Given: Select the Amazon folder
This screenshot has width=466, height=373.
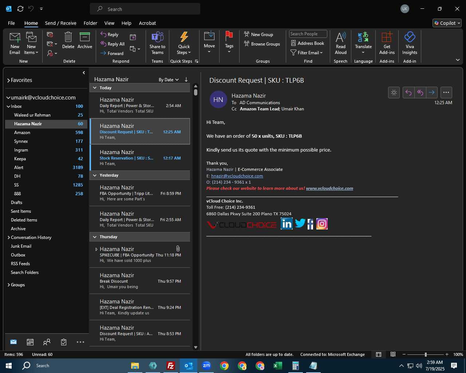Looking at the screenshot, I should click(46, 133).
